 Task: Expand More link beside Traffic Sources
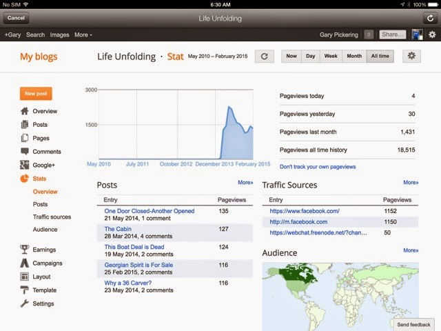point(411,183)
